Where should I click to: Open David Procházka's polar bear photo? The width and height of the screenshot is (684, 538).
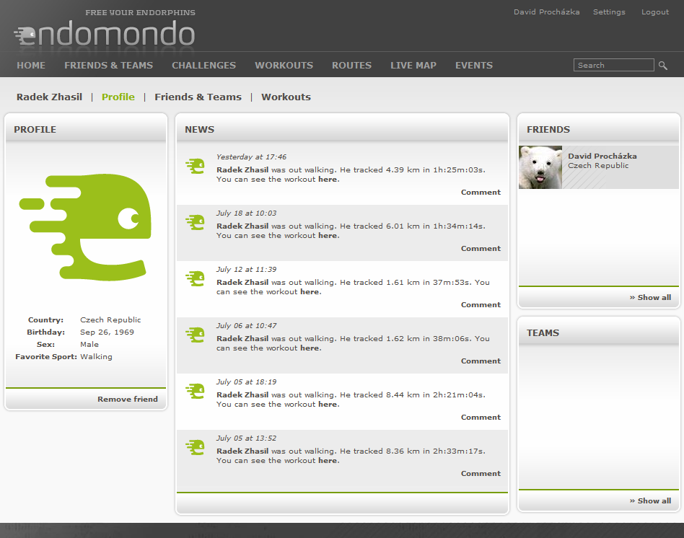click(x=540, y=167)
